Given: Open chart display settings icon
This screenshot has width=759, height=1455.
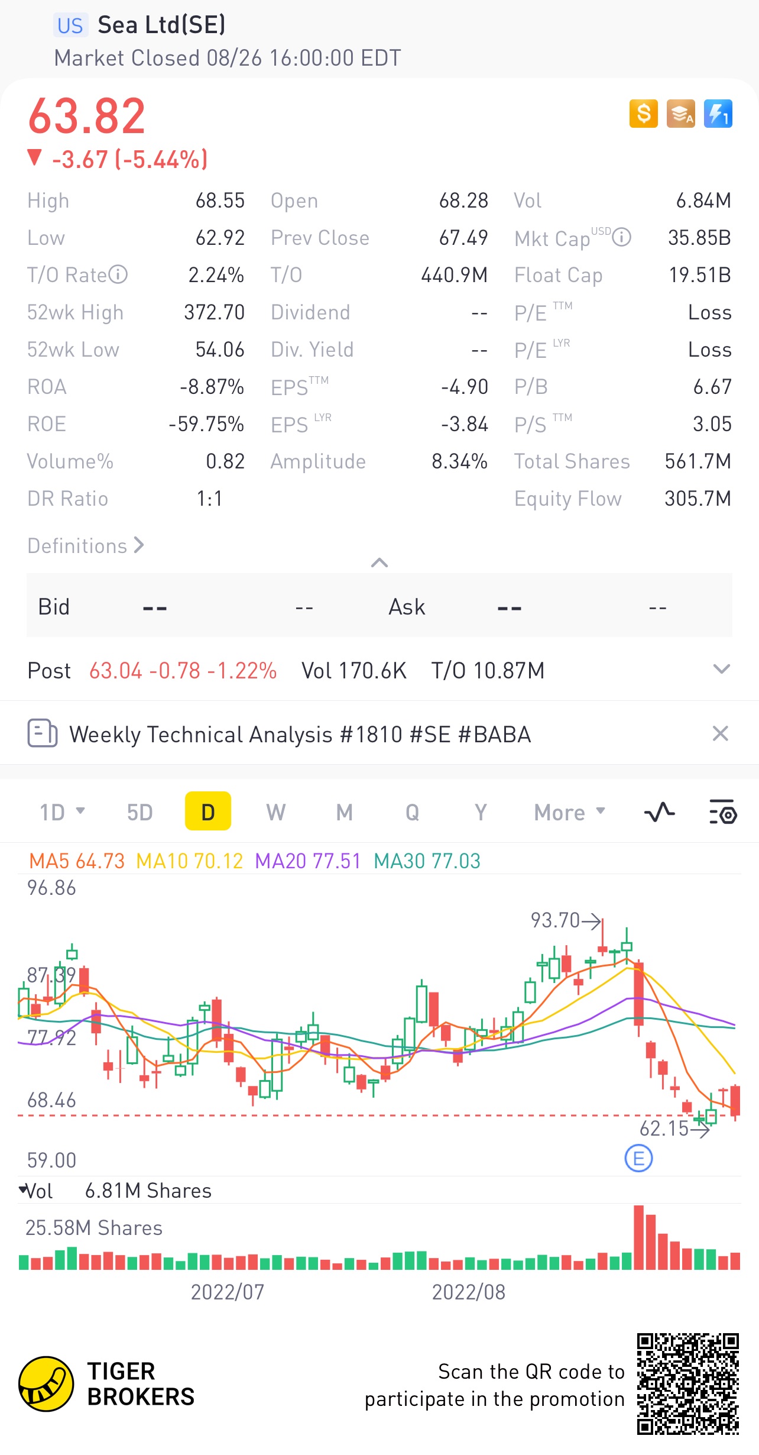Looking at the screenshot, I should [722, 812].
